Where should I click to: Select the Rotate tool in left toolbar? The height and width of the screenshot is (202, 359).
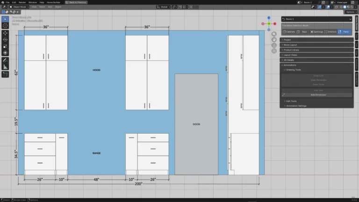5,40
